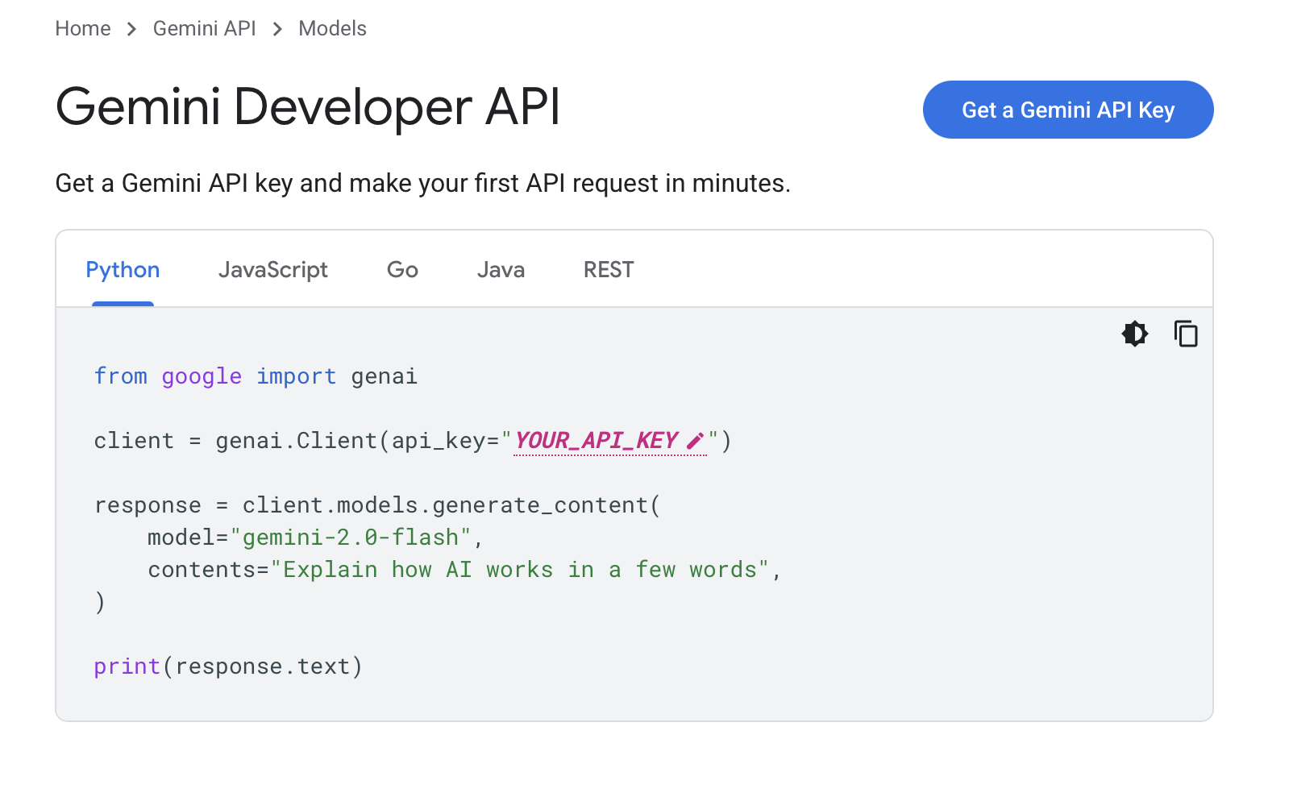The width and height of the screenshot is (1293, 793).
Task: Click the chevron after the Home breadcrumb
Action: click(132, 29)
